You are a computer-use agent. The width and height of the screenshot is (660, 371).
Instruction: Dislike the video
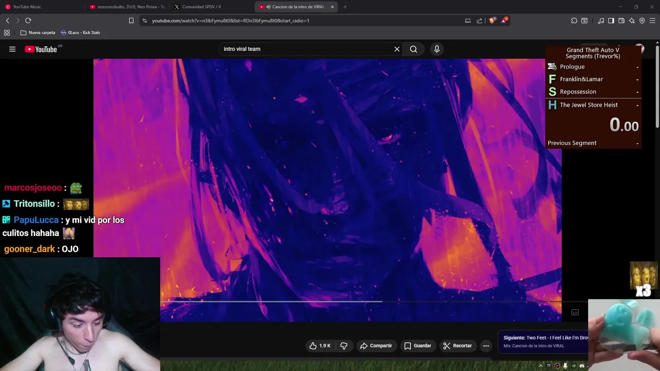pyautogui.click(x=344, y=346)
